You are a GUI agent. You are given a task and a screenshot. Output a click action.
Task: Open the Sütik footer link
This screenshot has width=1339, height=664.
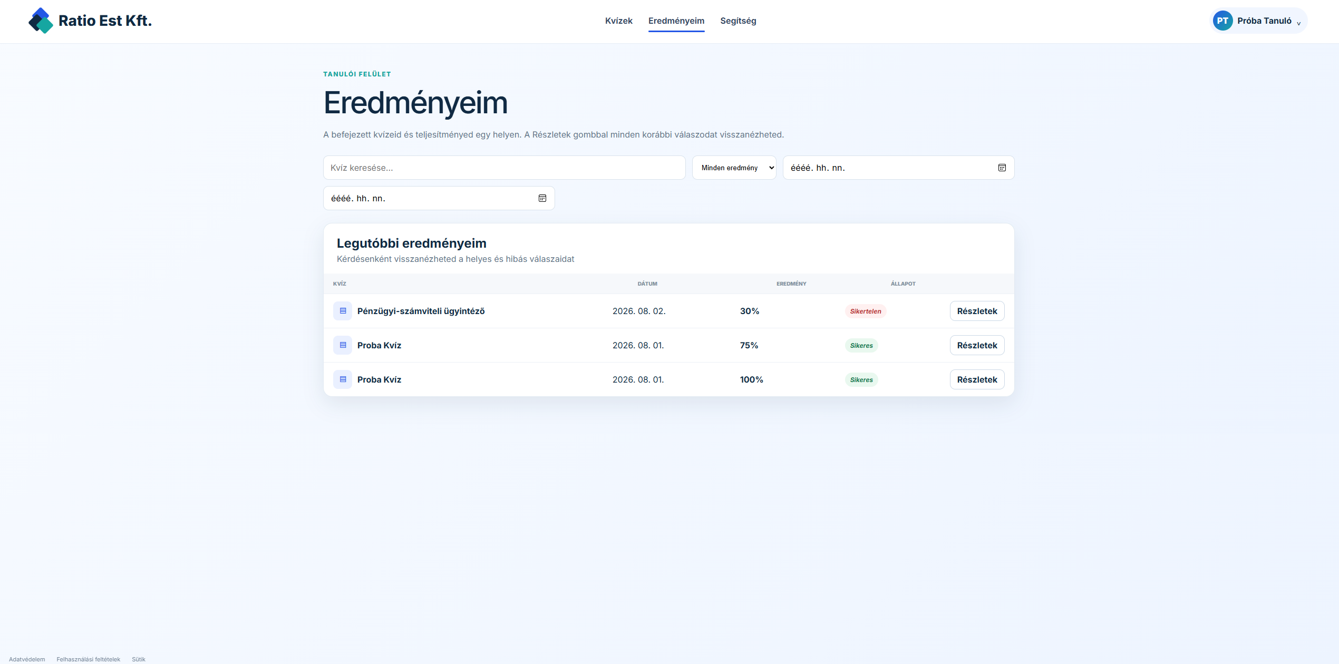point(139,659)
